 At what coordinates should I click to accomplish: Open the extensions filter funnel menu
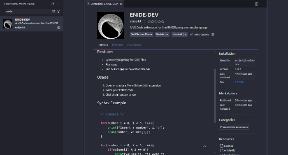58,11
